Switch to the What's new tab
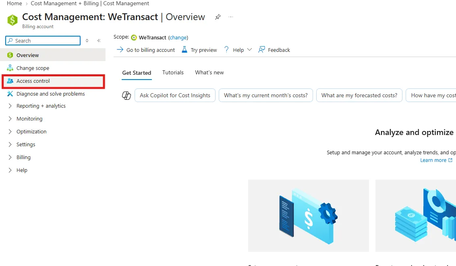Image resolution: width=456 pixels, height=266 pixels. click(x=209, y=72)
